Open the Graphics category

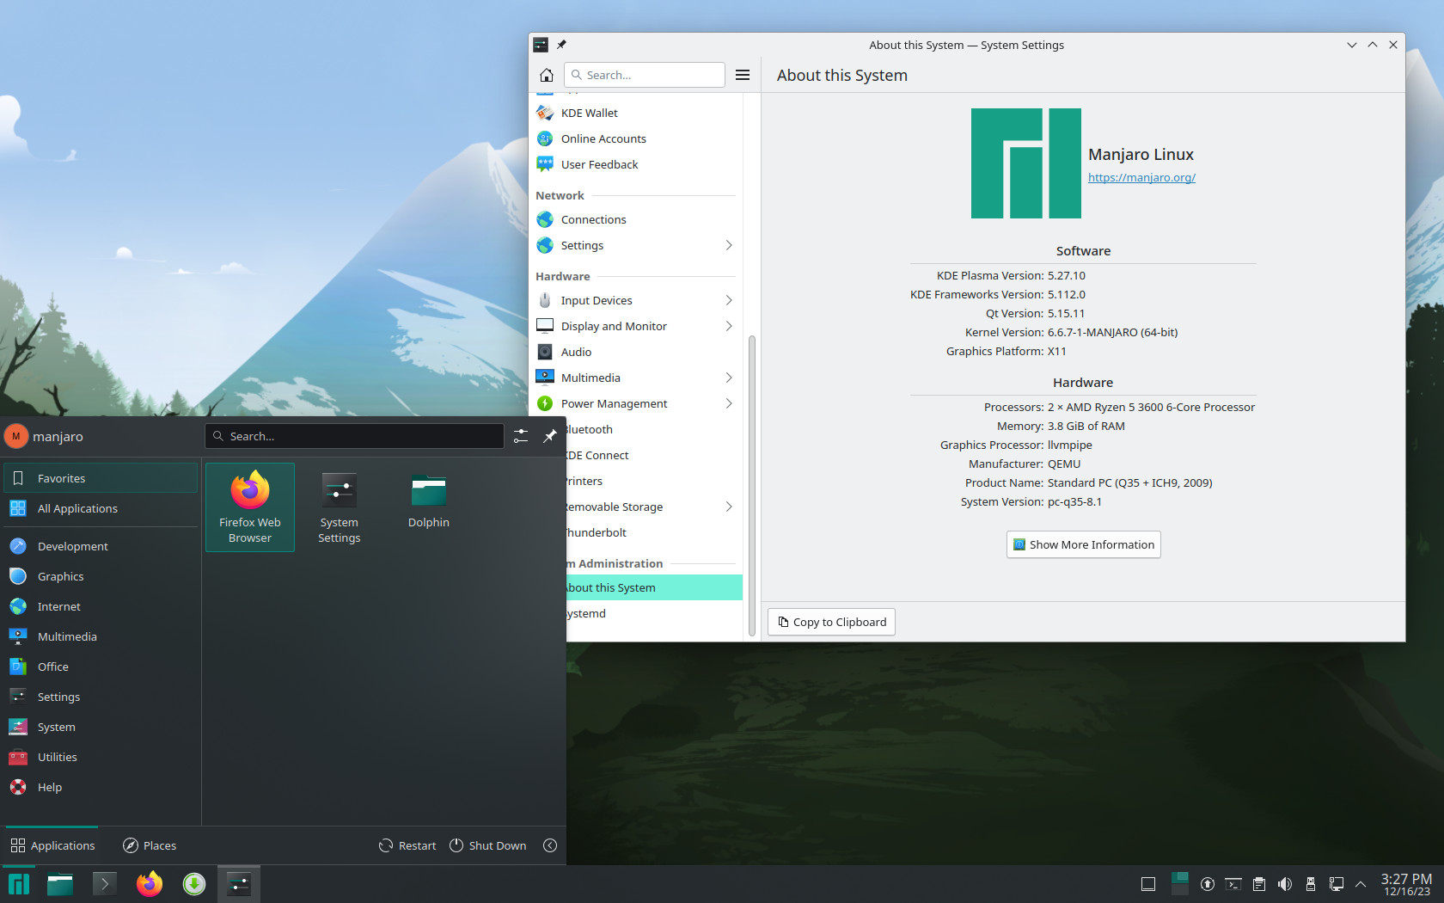[x=101, y=576]
